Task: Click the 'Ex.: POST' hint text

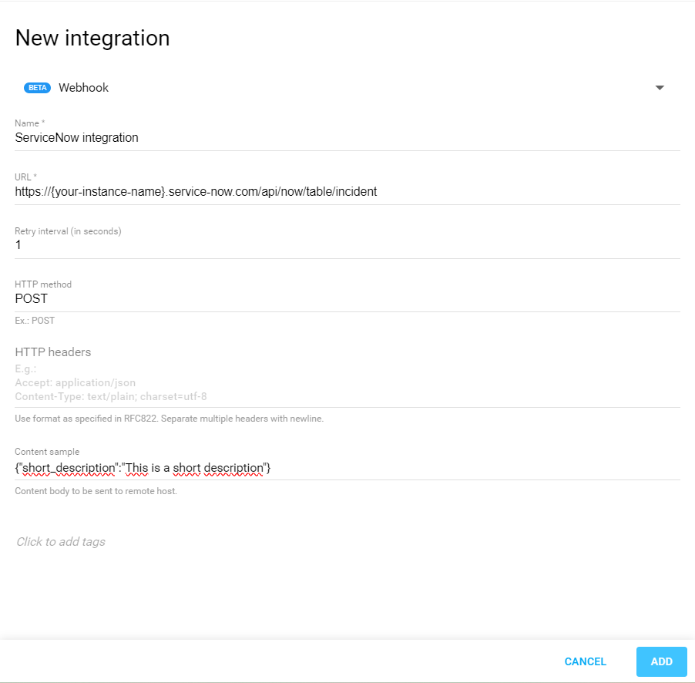Action: click(35, 321)
